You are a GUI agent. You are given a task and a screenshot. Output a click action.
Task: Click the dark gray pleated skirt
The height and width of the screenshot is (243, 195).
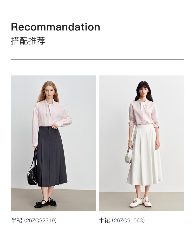[x=52, y=157]
